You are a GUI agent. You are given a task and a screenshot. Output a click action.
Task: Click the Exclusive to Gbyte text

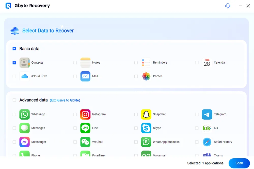[x=65, y=100]
